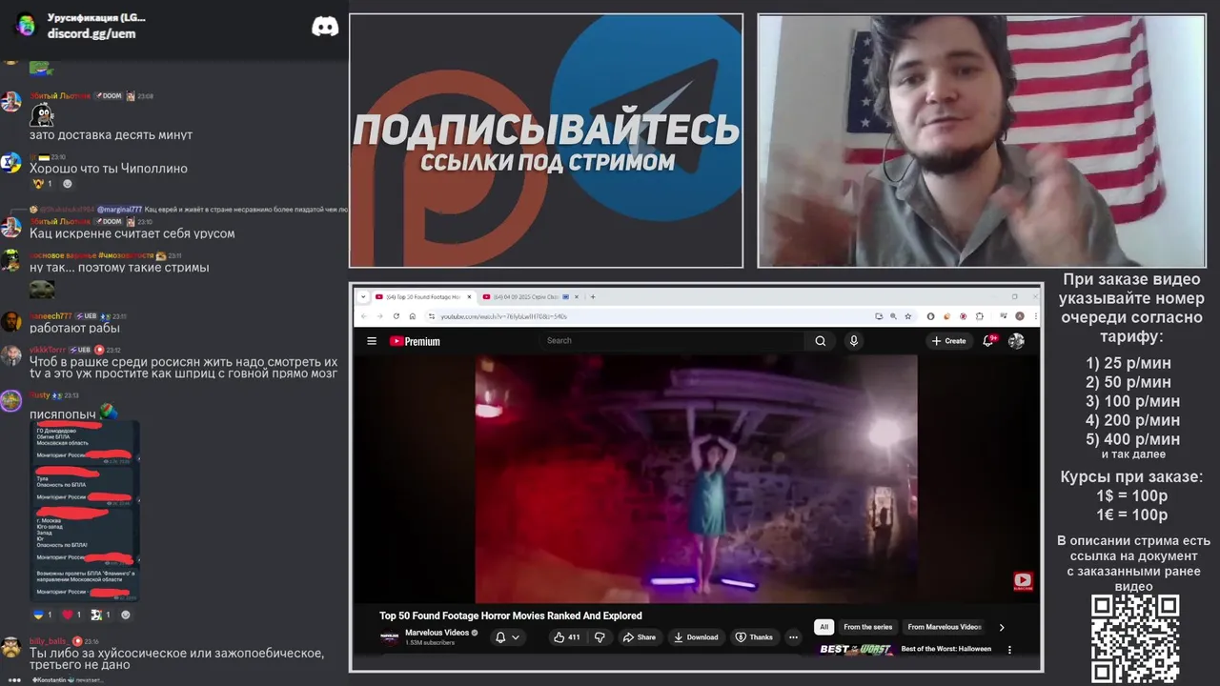Click the browser home icon
Screen dimensions: 1220x686
[412, 316]
